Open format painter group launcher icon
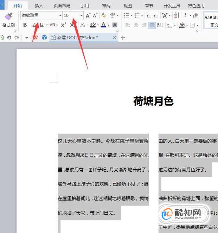The width and height of the screenshot is (218, 233). [14, 31]
